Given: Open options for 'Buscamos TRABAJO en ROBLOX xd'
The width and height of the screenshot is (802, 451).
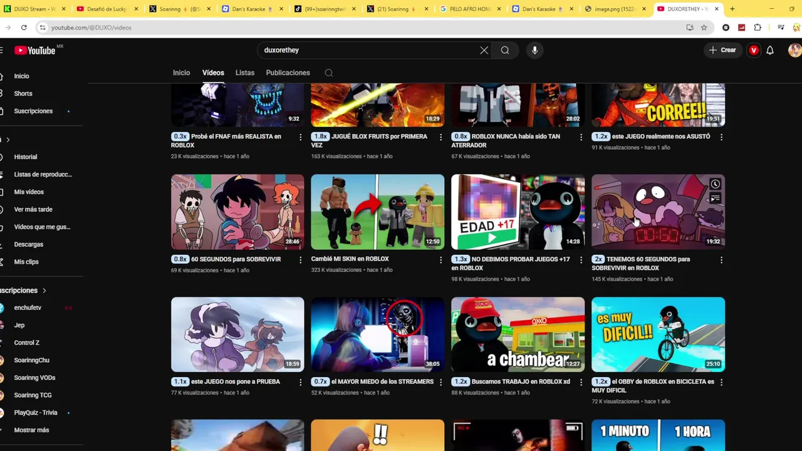Looking at the screenshot, I should pos(581,381).
